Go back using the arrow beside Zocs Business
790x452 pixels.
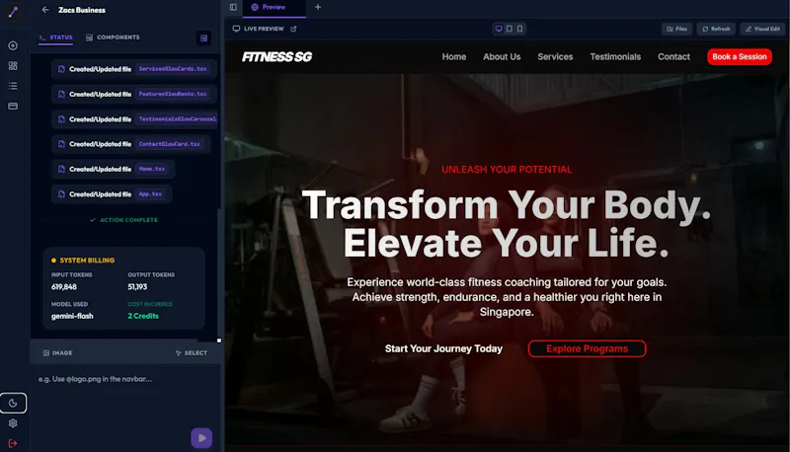(x=45, y=10)
